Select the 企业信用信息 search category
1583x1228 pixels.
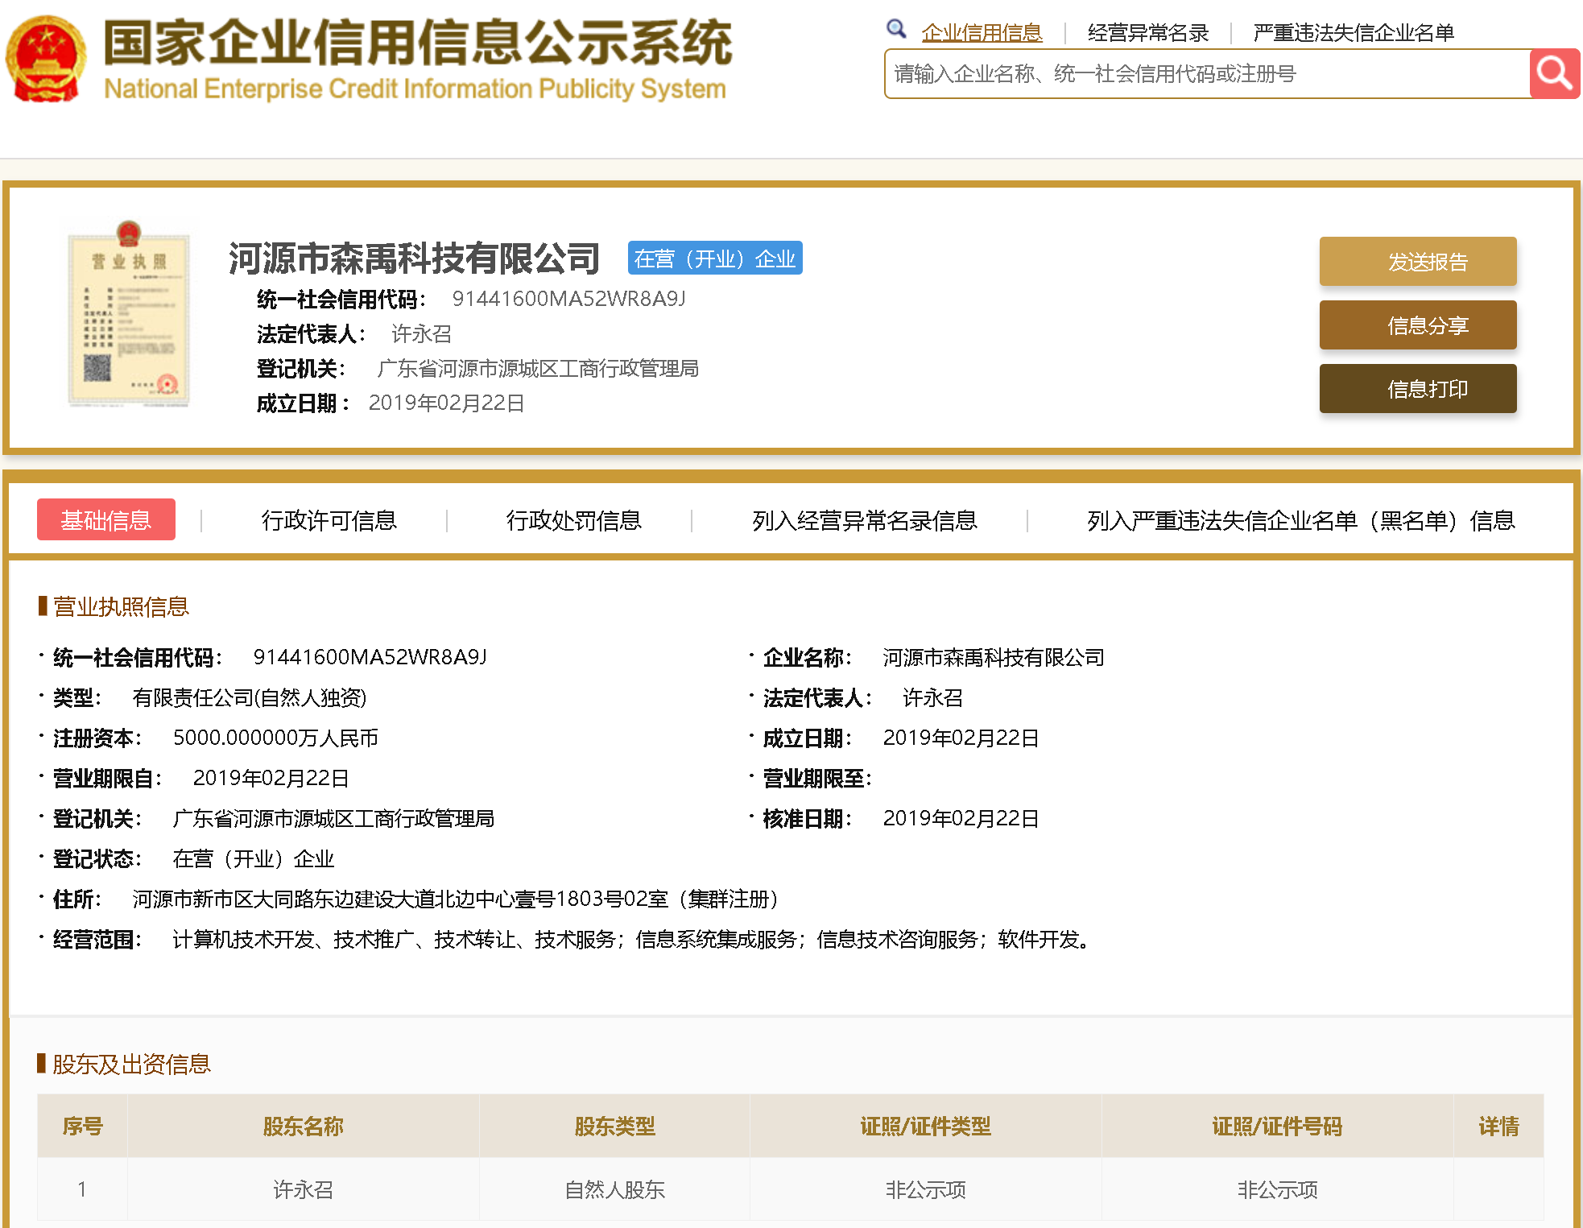tap(982, 33)
